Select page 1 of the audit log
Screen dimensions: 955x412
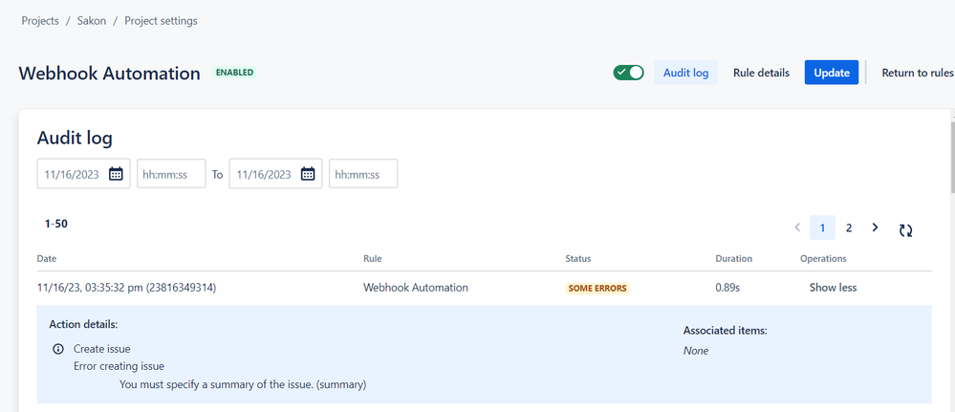pyautogui.click(x=822, y=228)
